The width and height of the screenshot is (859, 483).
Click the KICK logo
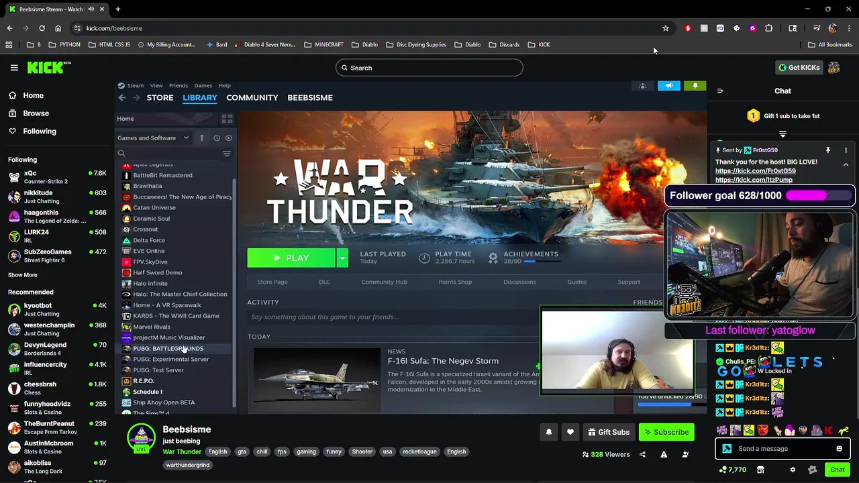48,68
